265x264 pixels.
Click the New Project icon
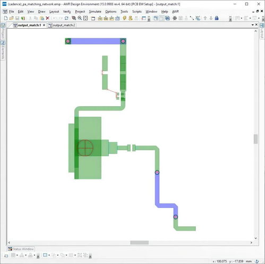tap(6, 18)
